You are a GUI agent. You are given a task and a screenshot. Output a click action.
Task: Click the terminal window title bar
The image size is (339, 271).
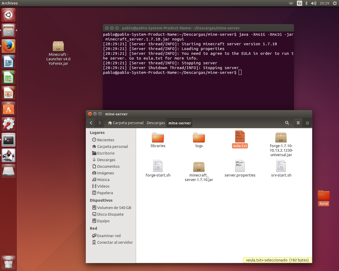(198, 28)
